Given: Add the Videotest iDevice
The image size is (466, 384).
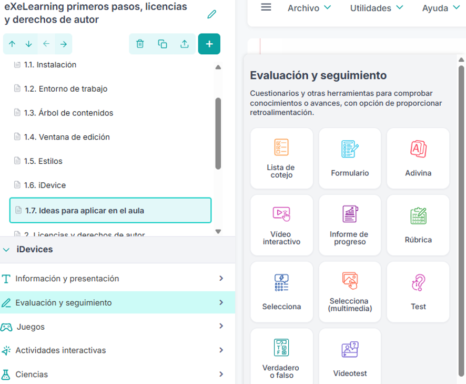Looking at the screenshot, I should [350, 356].
